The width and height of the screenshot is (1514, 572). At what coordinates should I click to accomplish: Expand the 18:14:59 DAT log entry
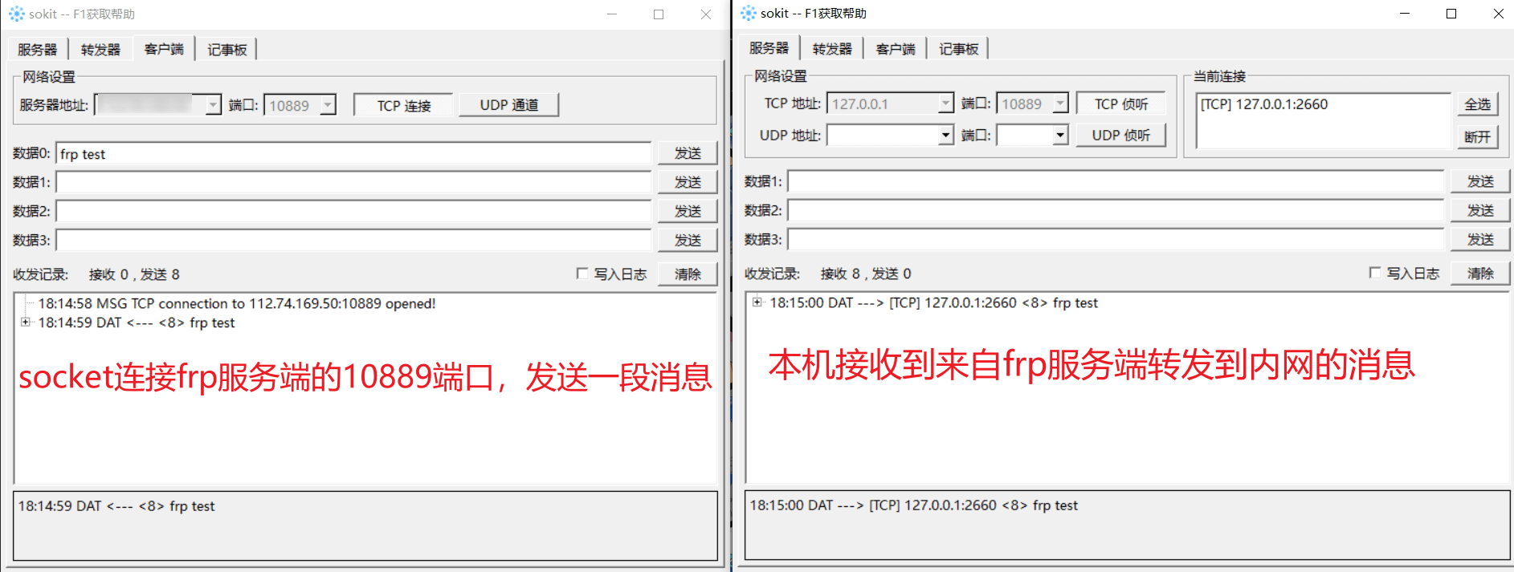point(26,323)
